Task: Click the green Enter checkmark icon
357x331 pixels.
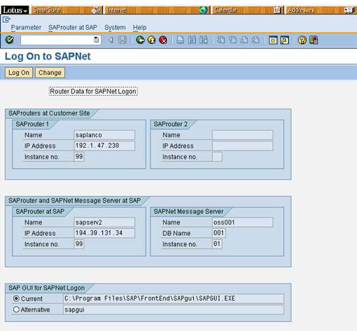Action: tap(9, 40)
